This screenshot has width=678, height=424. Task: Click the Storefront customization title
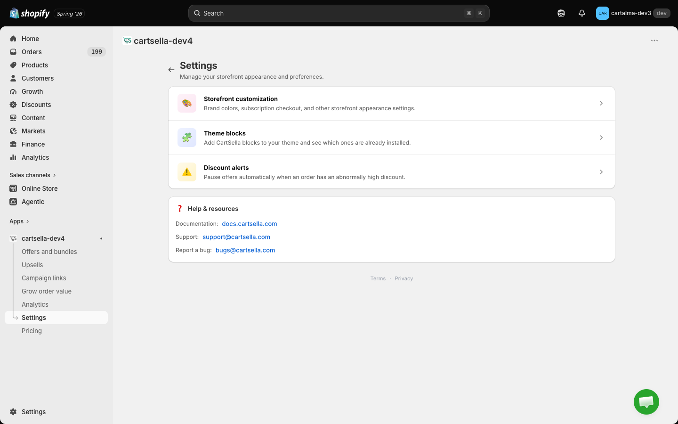click(x=241, y=99)
